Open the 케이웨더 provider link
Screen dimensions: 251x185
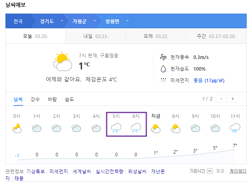click(238, 171)
